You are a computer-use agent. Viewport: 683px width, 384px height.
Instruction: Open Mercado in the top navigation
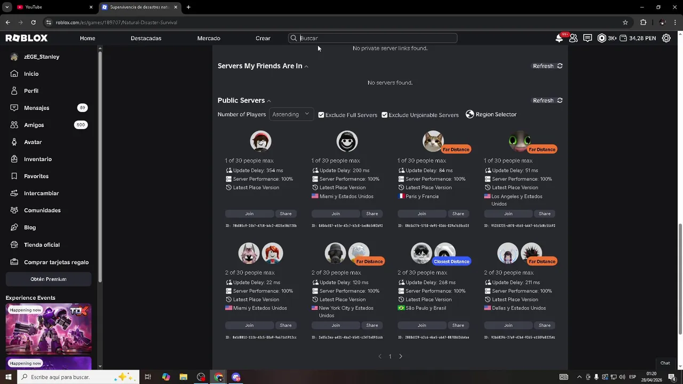pyautogui.click(x=209, y=38)
